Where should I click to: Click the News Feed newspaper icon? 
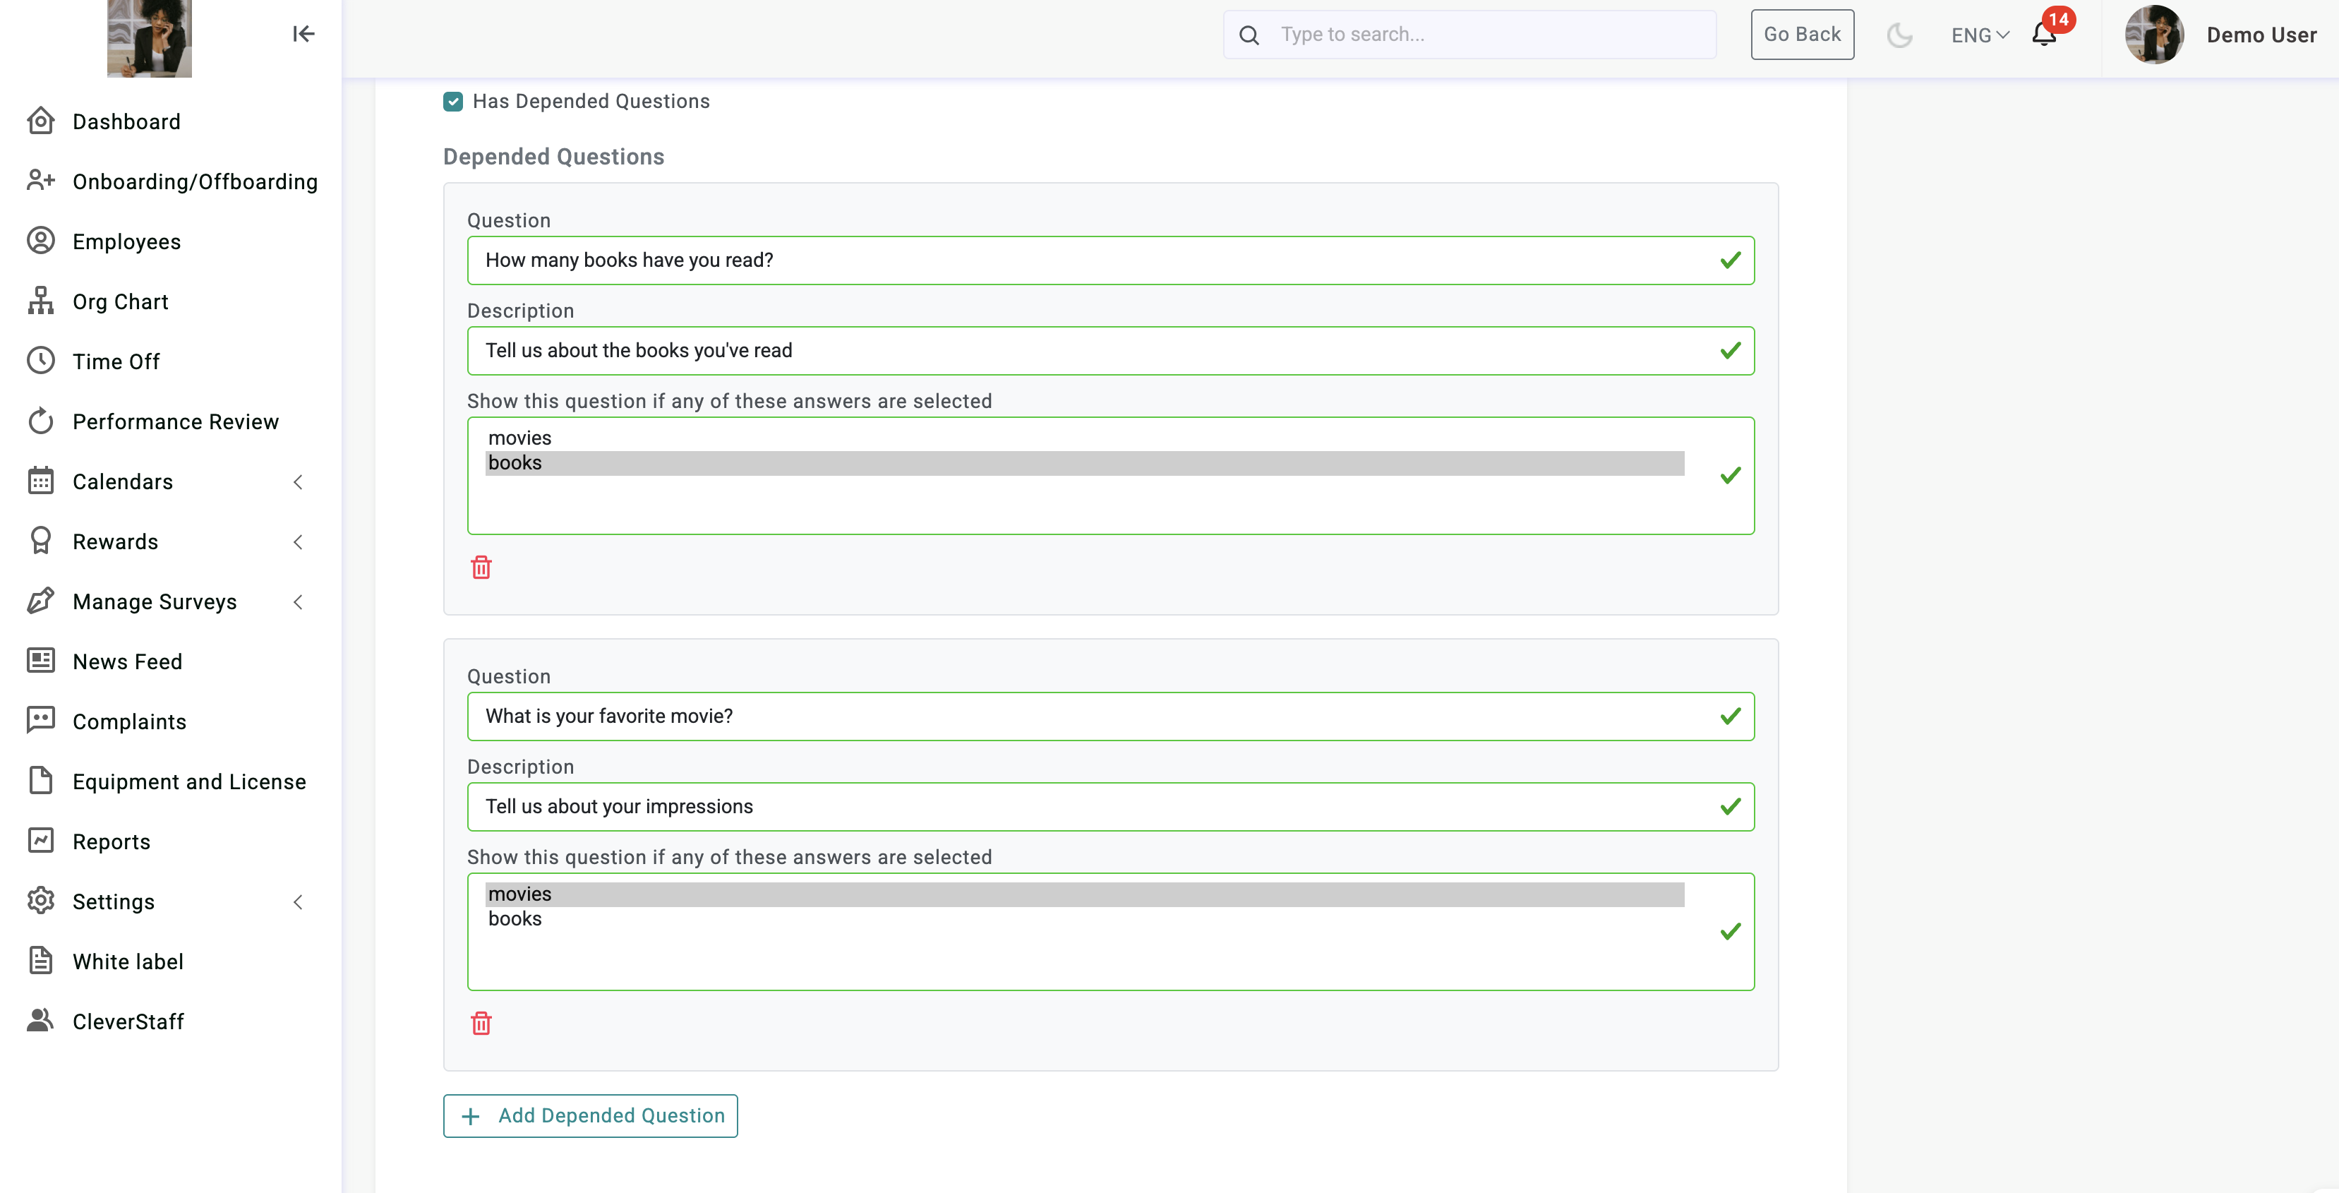click(41, 660)
